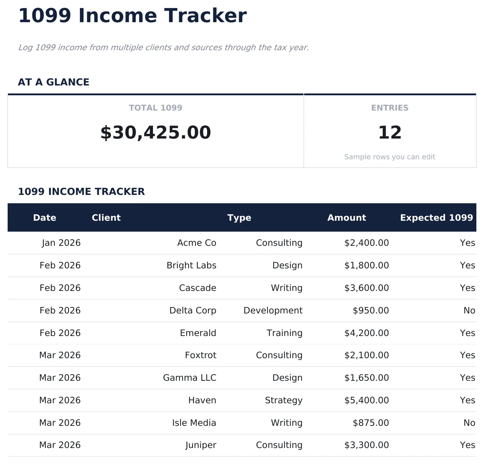The width and height of the screenshot is (484, 464).
Task: Click the Date column header
Action: click(x=44, y=217)
